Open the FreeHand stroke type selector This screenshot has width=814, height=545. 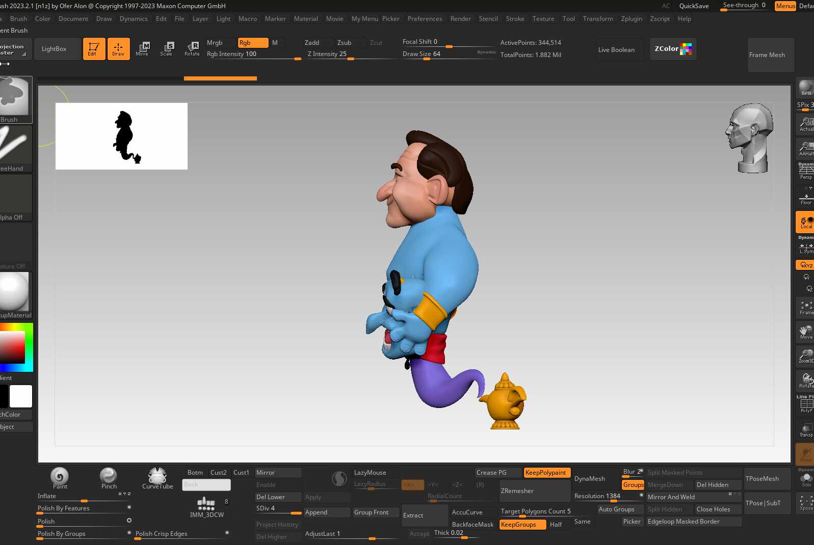(x=14, y=148)
